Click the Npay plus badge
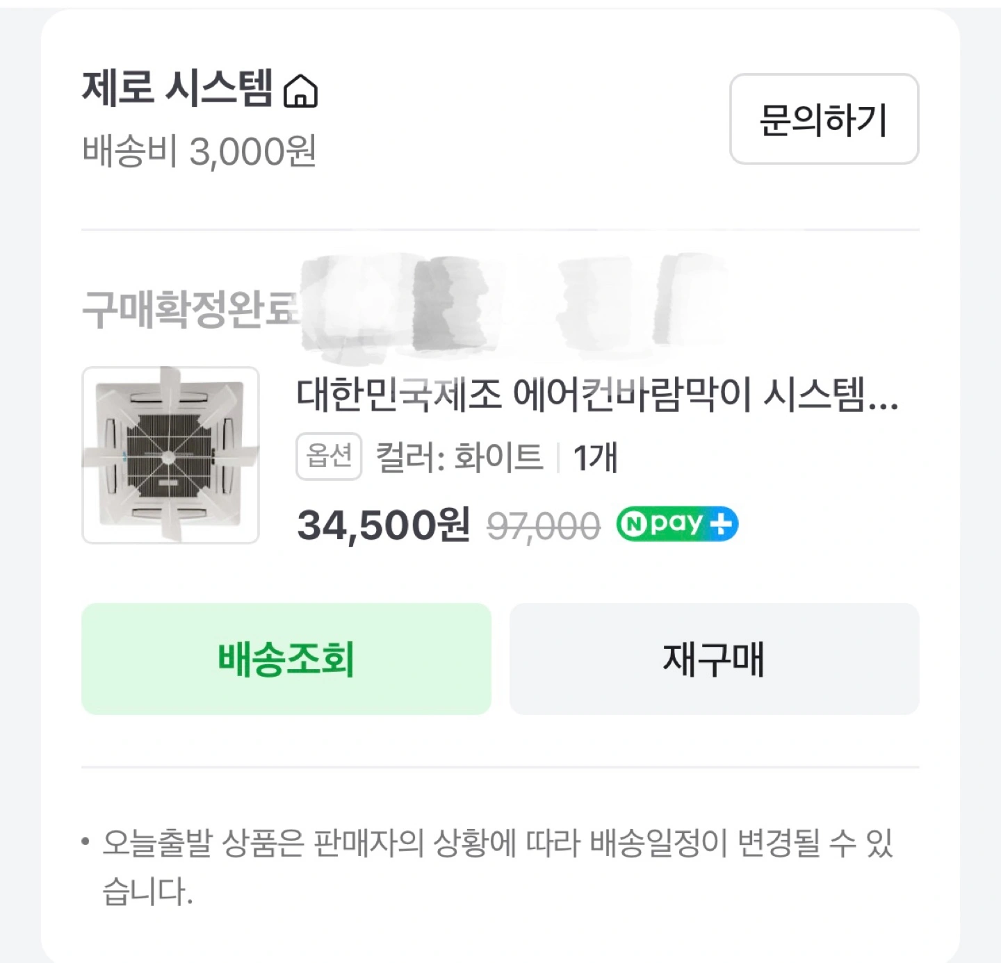Viewport: 1001px width, 963px height. coord(677,524)
